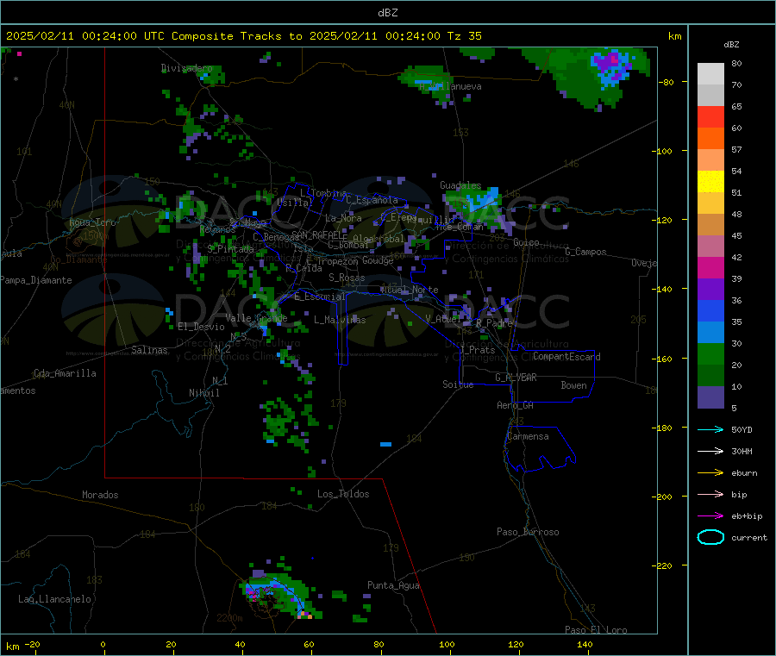Click the white 30HM arrow in legend
The image size is (776, 656).
(710, 451)
